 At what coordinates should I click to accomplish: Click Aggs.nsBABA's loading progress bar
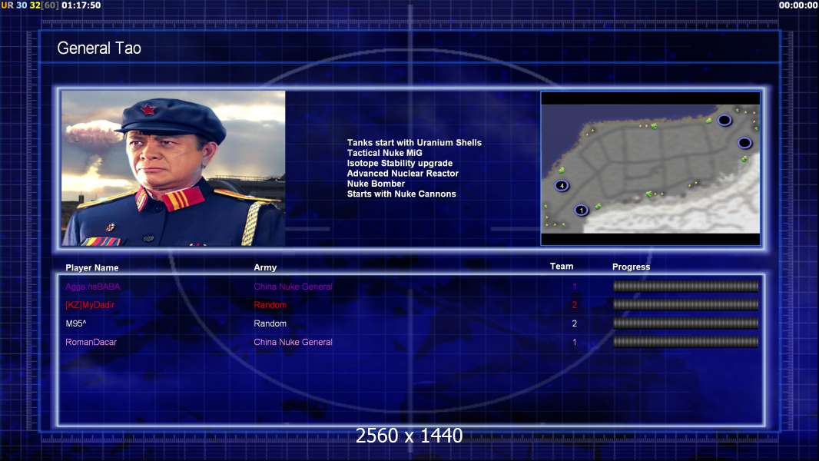686,286
